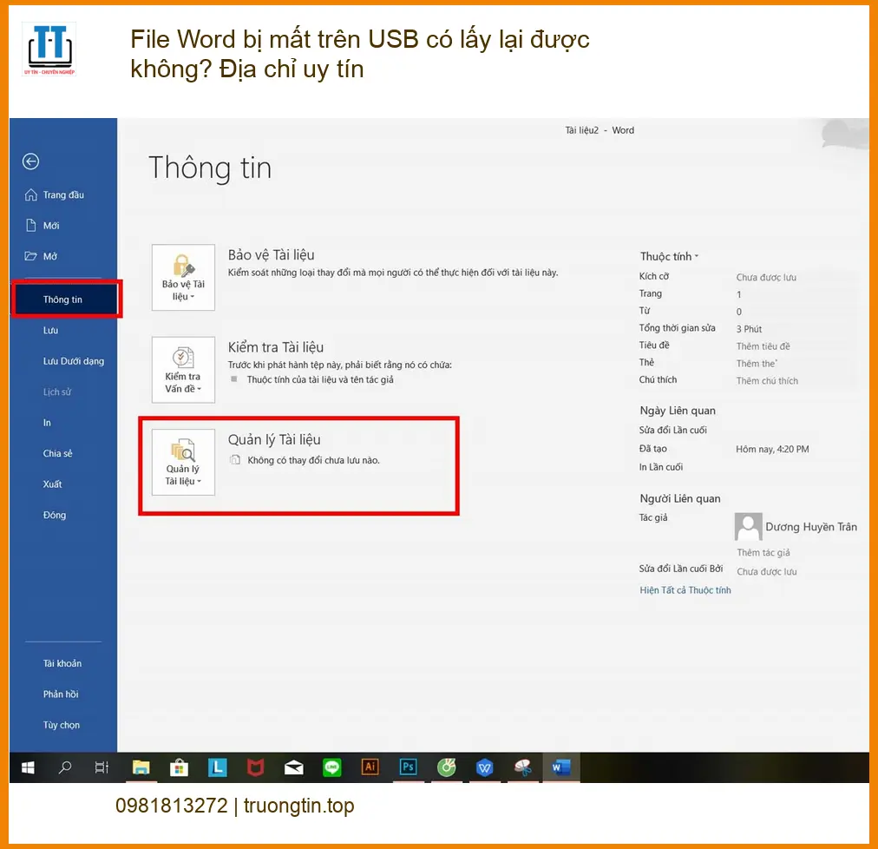Click the Hôm nay, 4:20 PM value
The image size is (878, 849).
(x=772, y=449)
